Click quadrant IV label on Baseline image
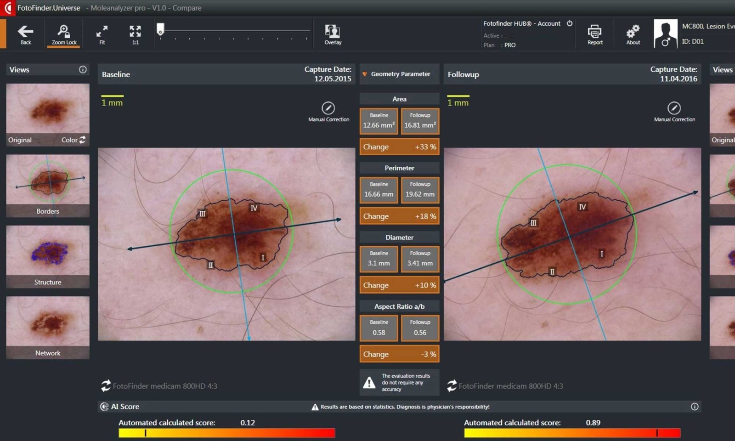735x441 pixels. coord(254,208)
